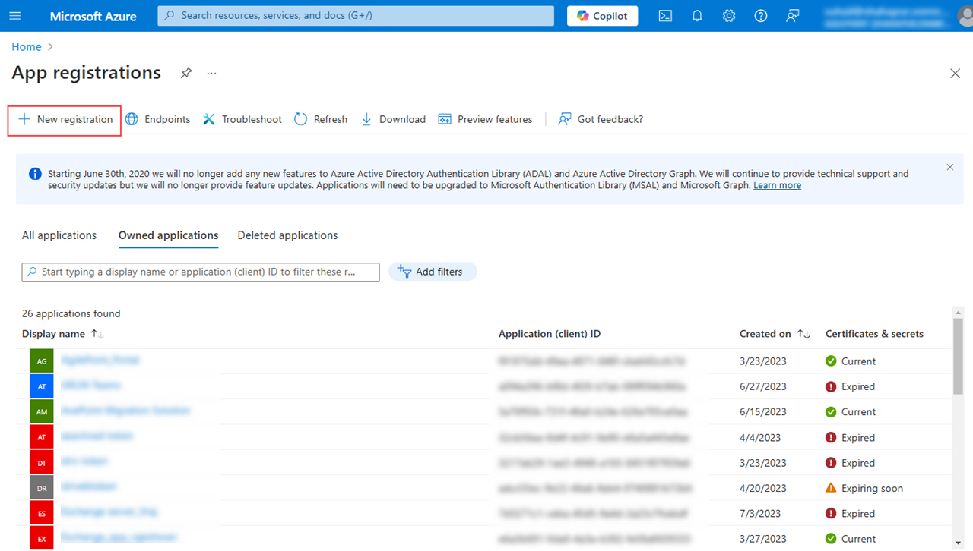Switch to Deleted applications tab
This screenshot has height=551, width=973.
point(288,235)
